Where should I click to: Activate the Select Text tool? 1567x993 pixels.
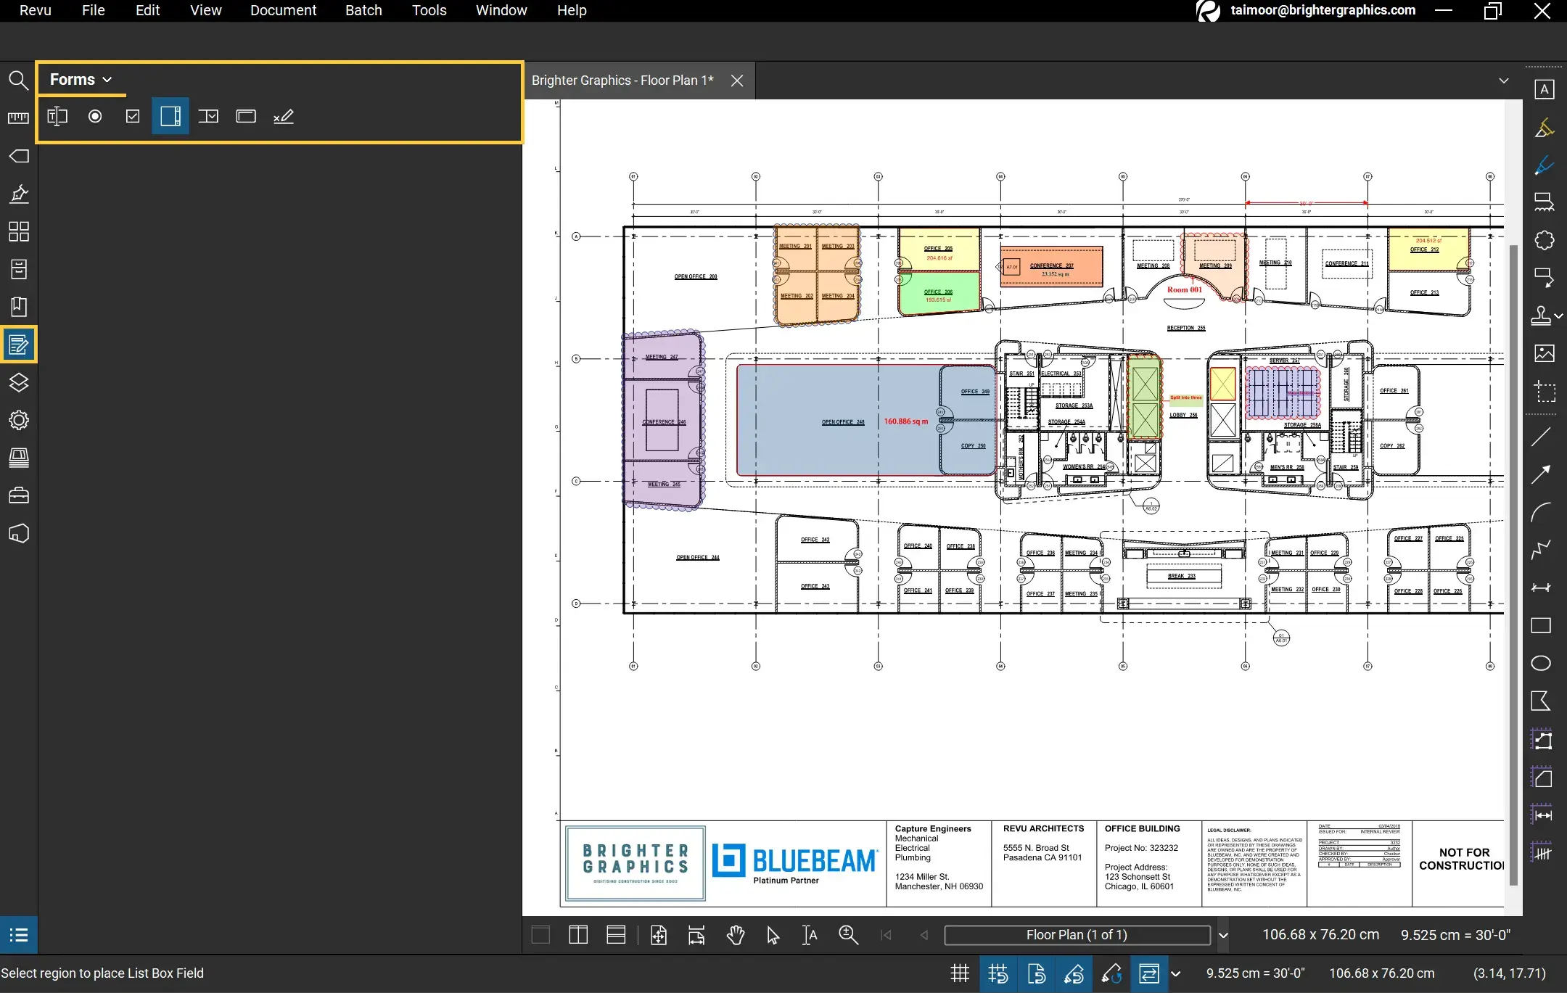click(810, 935)
